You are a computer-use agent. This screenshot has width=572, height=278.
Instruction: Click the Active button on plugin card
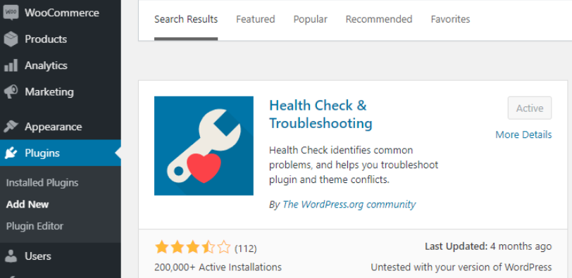(530, 108)
